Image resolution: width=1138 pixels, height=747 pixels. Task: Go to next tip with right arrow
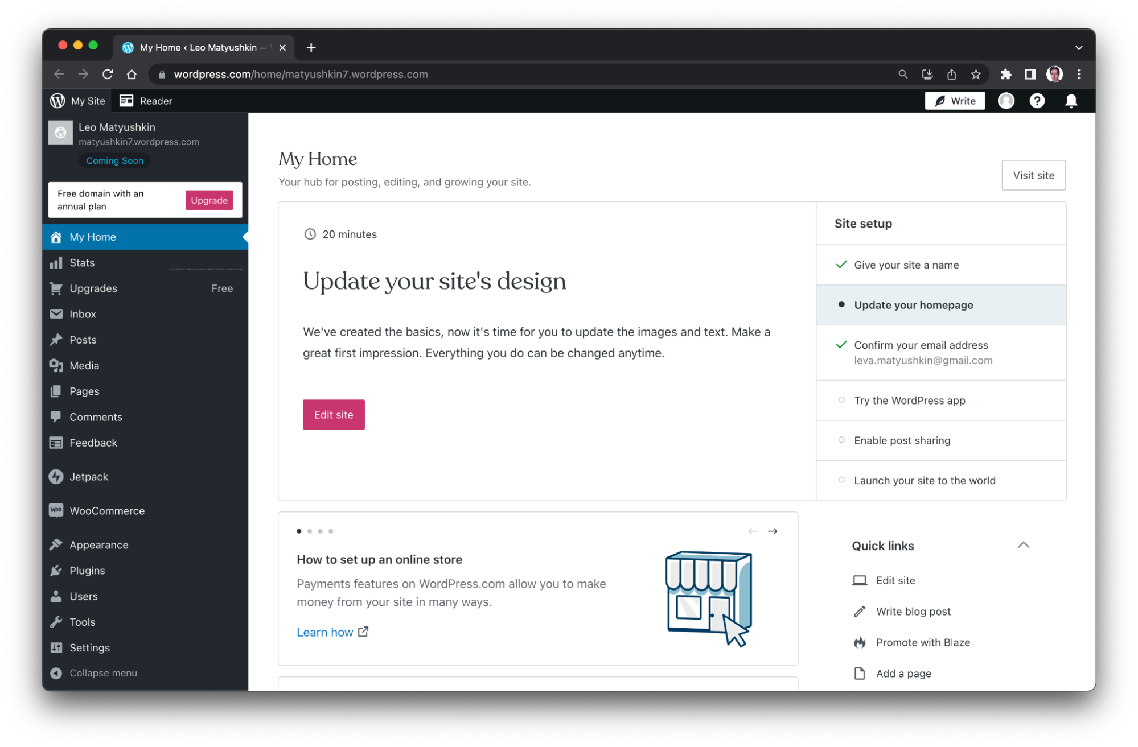click(x=773, y=531)
